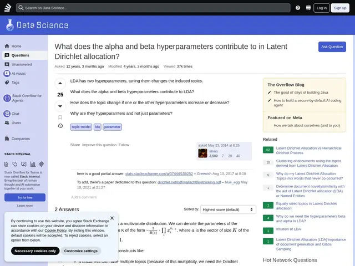Downvote the question with the down arrow
This screenshot has height=266, width=355.
click(x=60, y=106)
